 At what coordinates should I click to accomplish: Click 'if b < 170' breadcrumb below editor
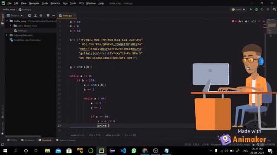(x=95, y=135)
